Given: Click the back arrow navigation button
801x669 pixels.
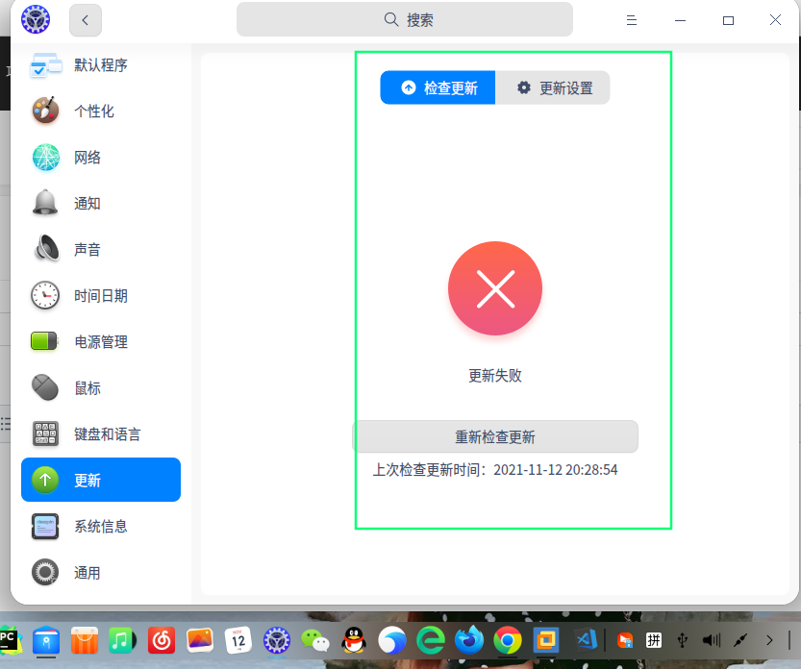Looking at the screenshot, I should 85,19.
